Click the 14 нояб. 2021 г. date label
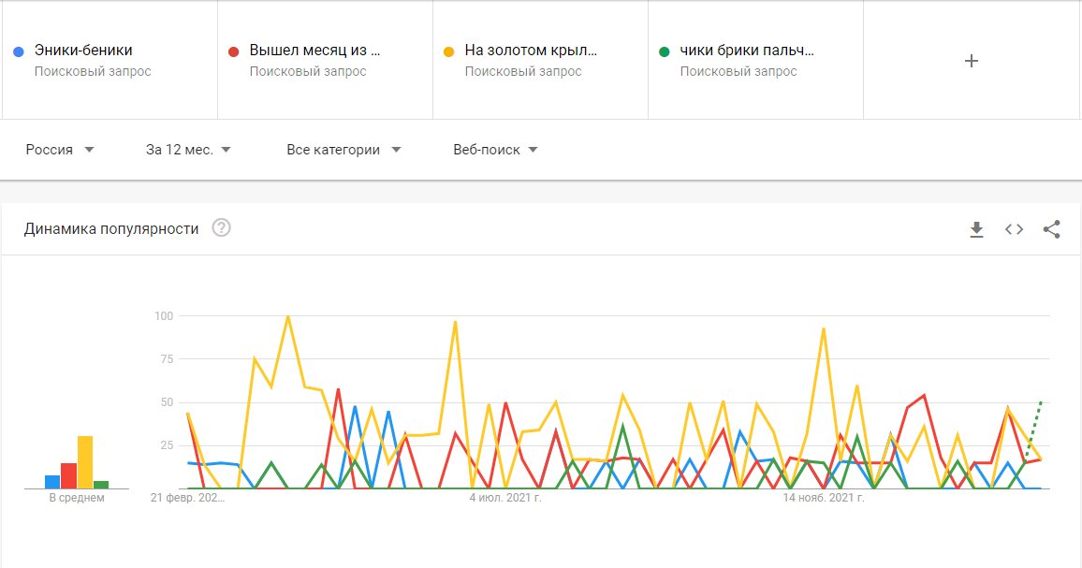1082x568 pixels. (824, 498)
